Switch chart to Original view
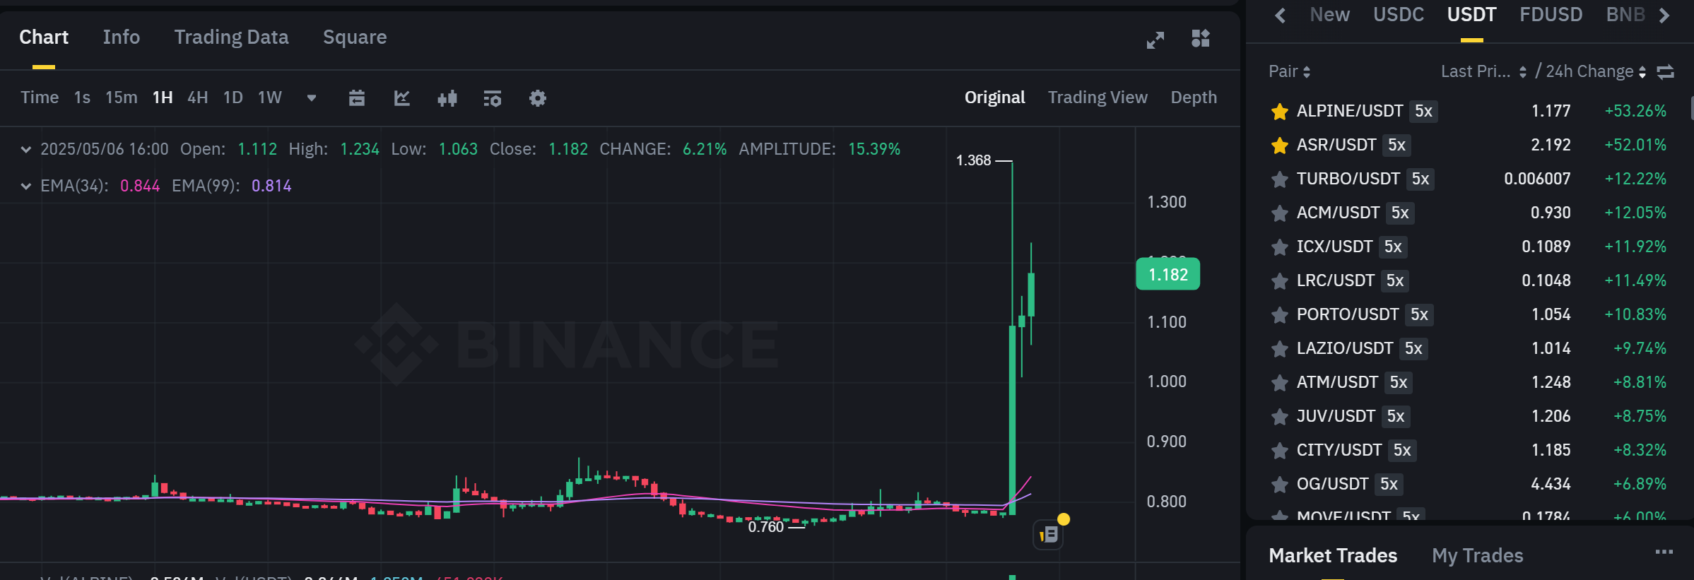Screen dimensions: 1694x580 pos(994,97)
